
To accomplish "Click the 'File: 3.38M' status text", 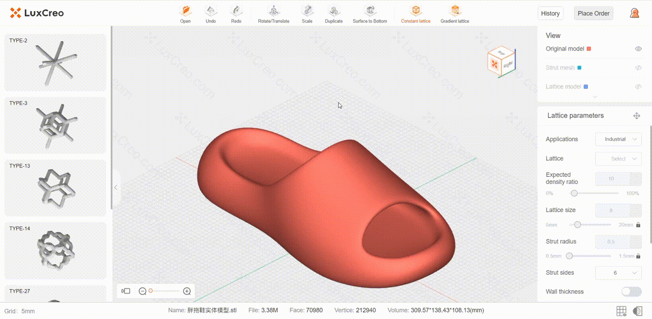I will click(x=263, y=310).
